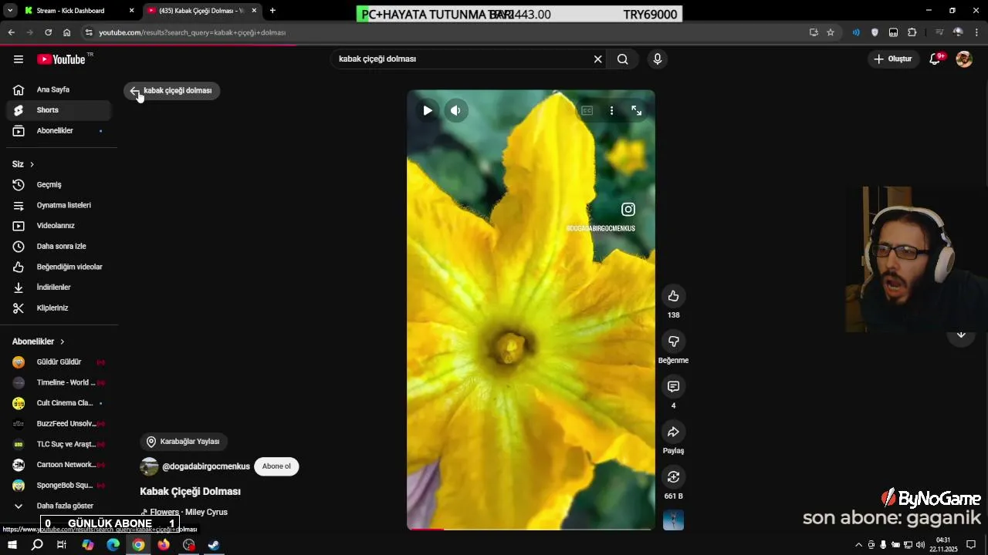
Task: Open the tab search dropdown arrow
Action: coord(10,11)
